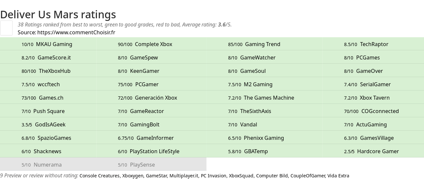Click the TheSixthAxis 7/10 entry

(x=250, y=111)
